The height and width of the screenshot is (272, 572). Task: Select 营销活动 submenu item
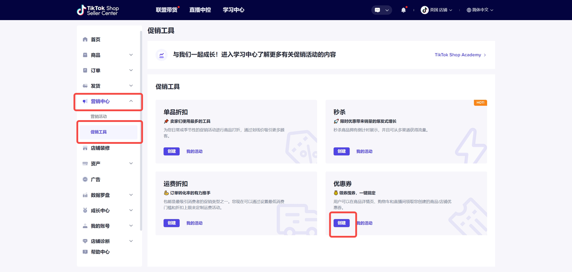coord(99,117)
